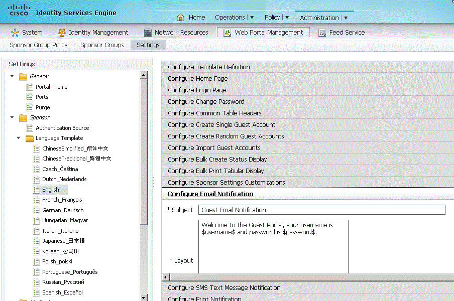This screenshot has height=301, width=454.
Task: Click the Authentication Source list icon
Action: pos(30,128)
